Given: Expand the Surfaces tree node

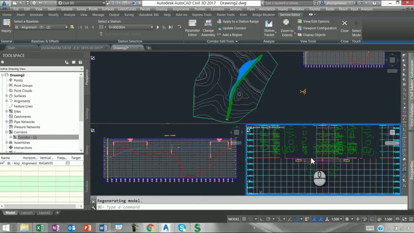Looking at the screenshot, I should [6, 96].
